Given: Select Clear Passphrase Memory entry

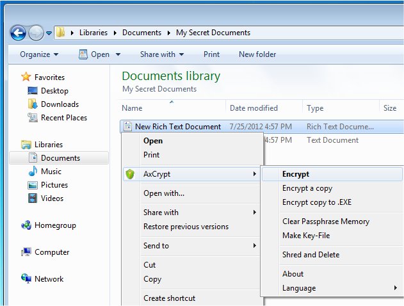Looking at the screenshot, I should 325,221.
